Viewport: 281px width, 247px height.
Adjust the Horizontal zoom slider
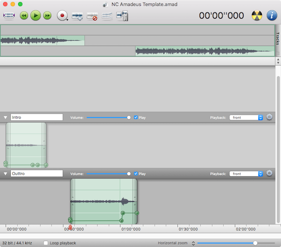236,243
